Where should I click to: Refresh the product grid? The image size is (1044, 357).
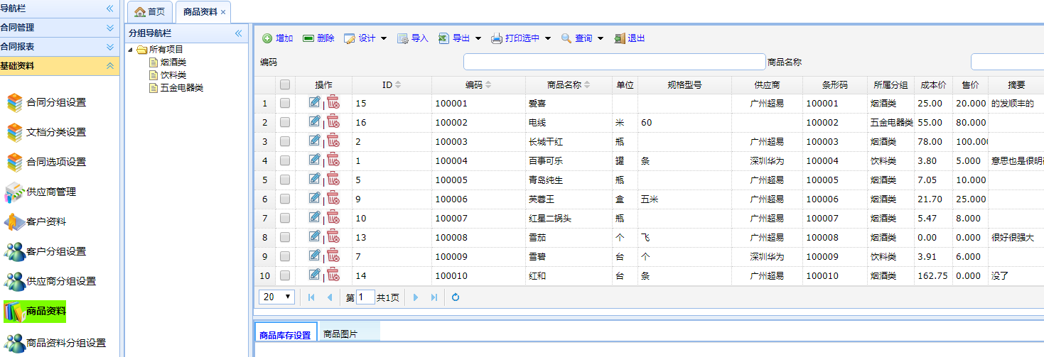(x=456, y=297)
